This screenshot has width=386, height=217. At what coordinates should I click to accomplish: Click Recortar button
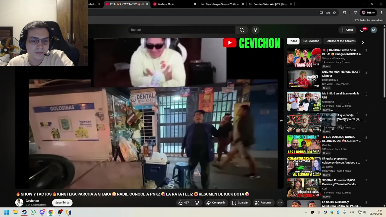click(x=263, y=203)
